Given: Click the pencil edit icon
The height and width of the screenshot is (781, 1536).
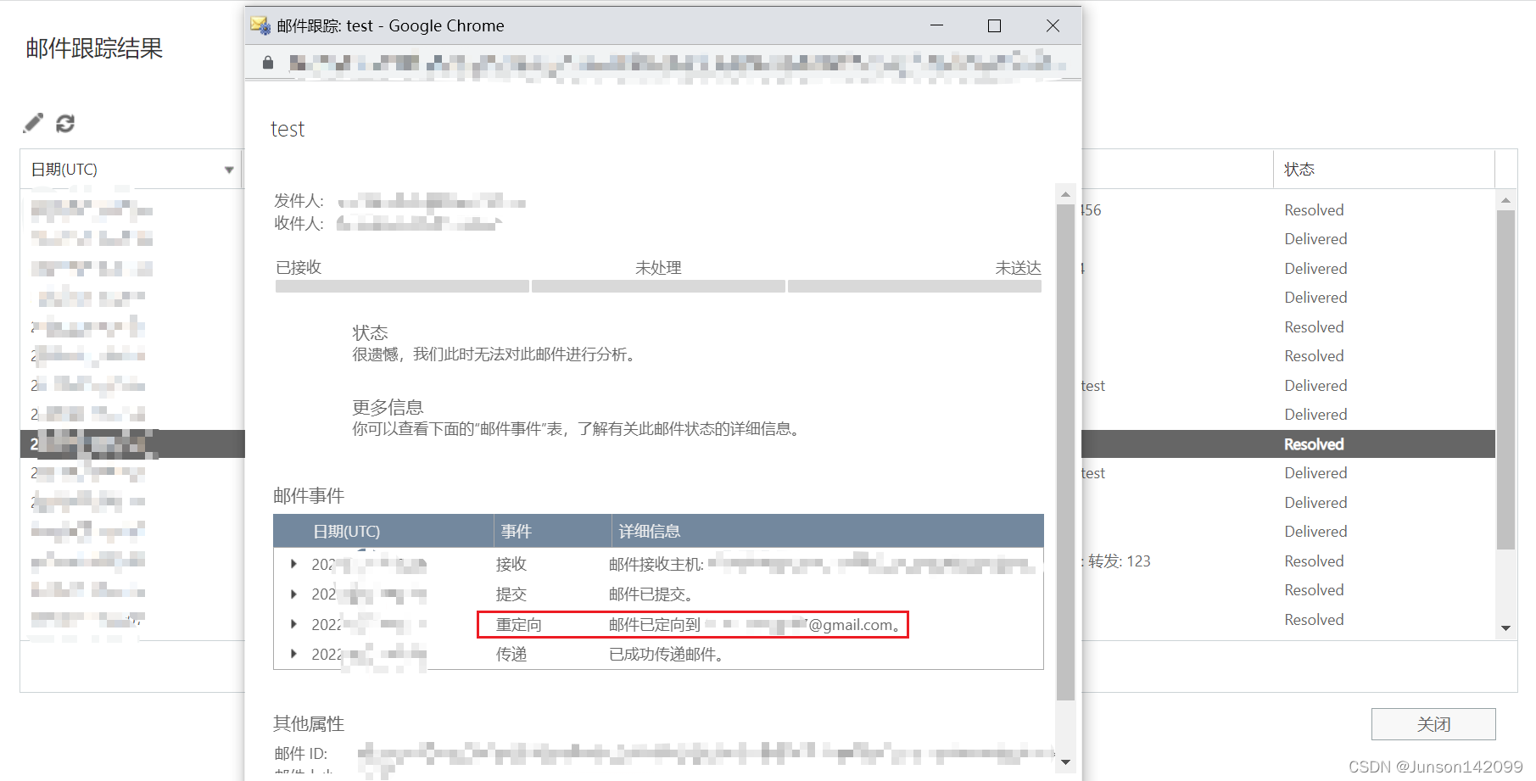Looking at the screenshot, I should tap(33, 124).
